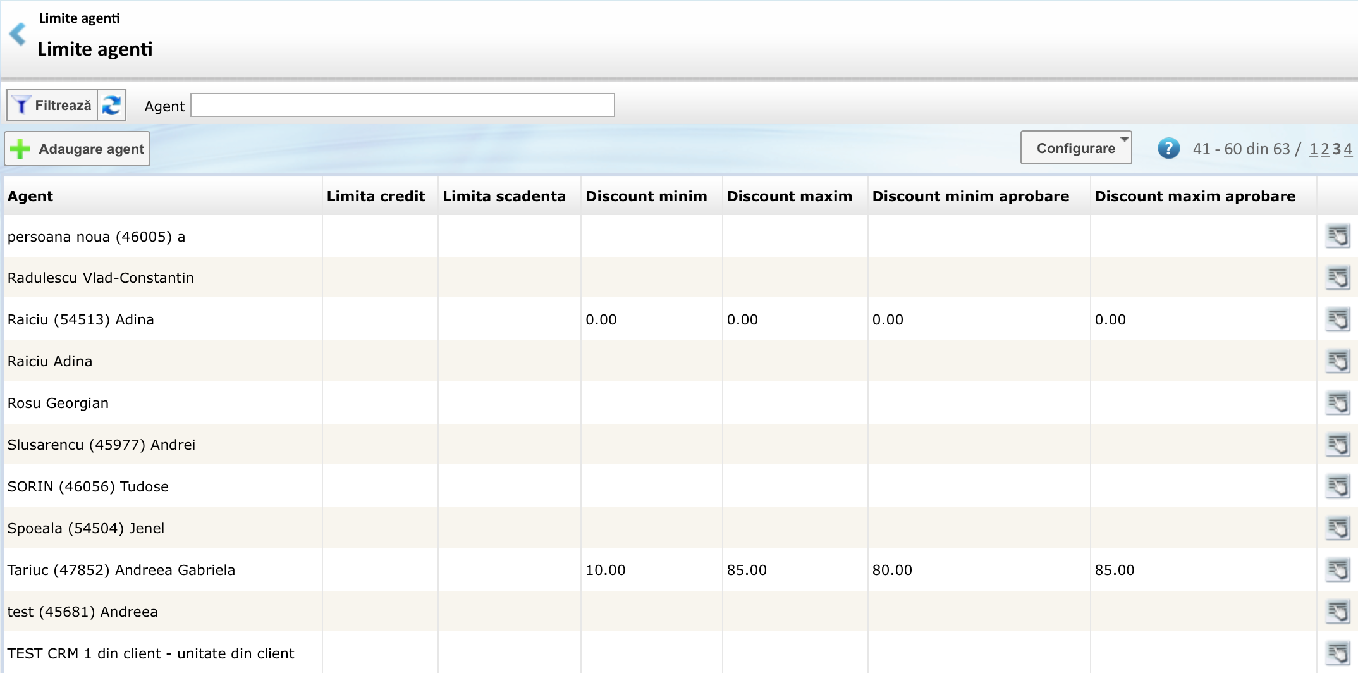Screen dimensions: 1358x673
Task: Open the blue help question mark icon
Action: pyautogui.click(x=1168, y=149)
